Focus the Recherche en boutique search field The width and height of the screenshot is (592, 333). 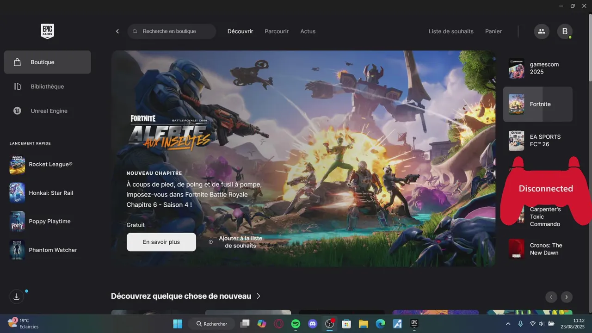click(x=172, y=31)
